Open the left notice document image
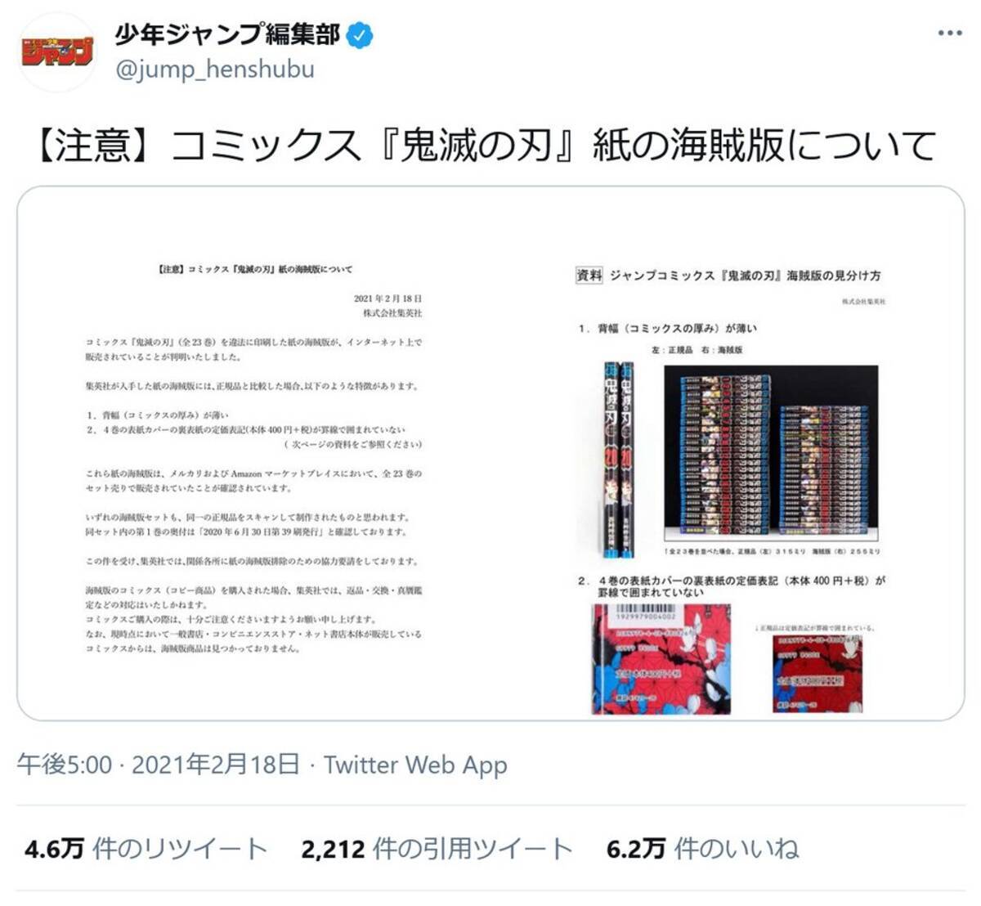Viewport: 981px width, 906px height. [x=254, y=454]
